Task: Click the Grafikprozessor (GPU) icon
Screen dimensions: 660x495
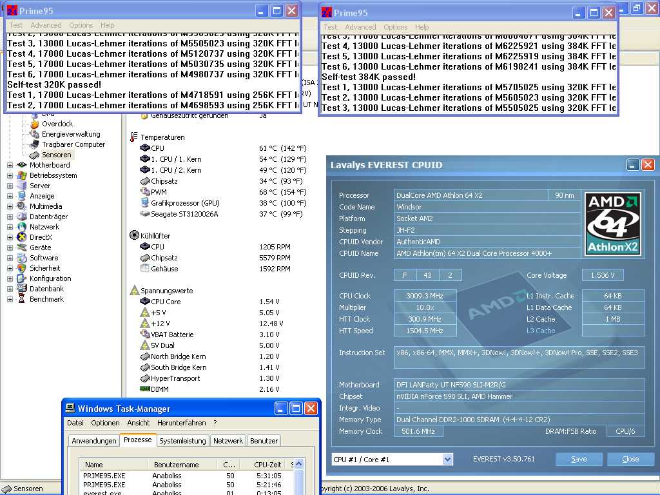Action: coord(145,203)
